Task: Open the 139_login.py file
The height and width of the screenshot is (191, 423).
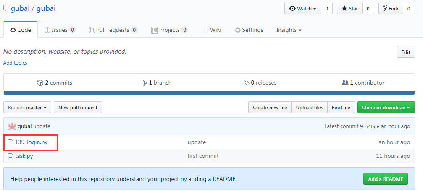Action: click(x=31, y=142)
